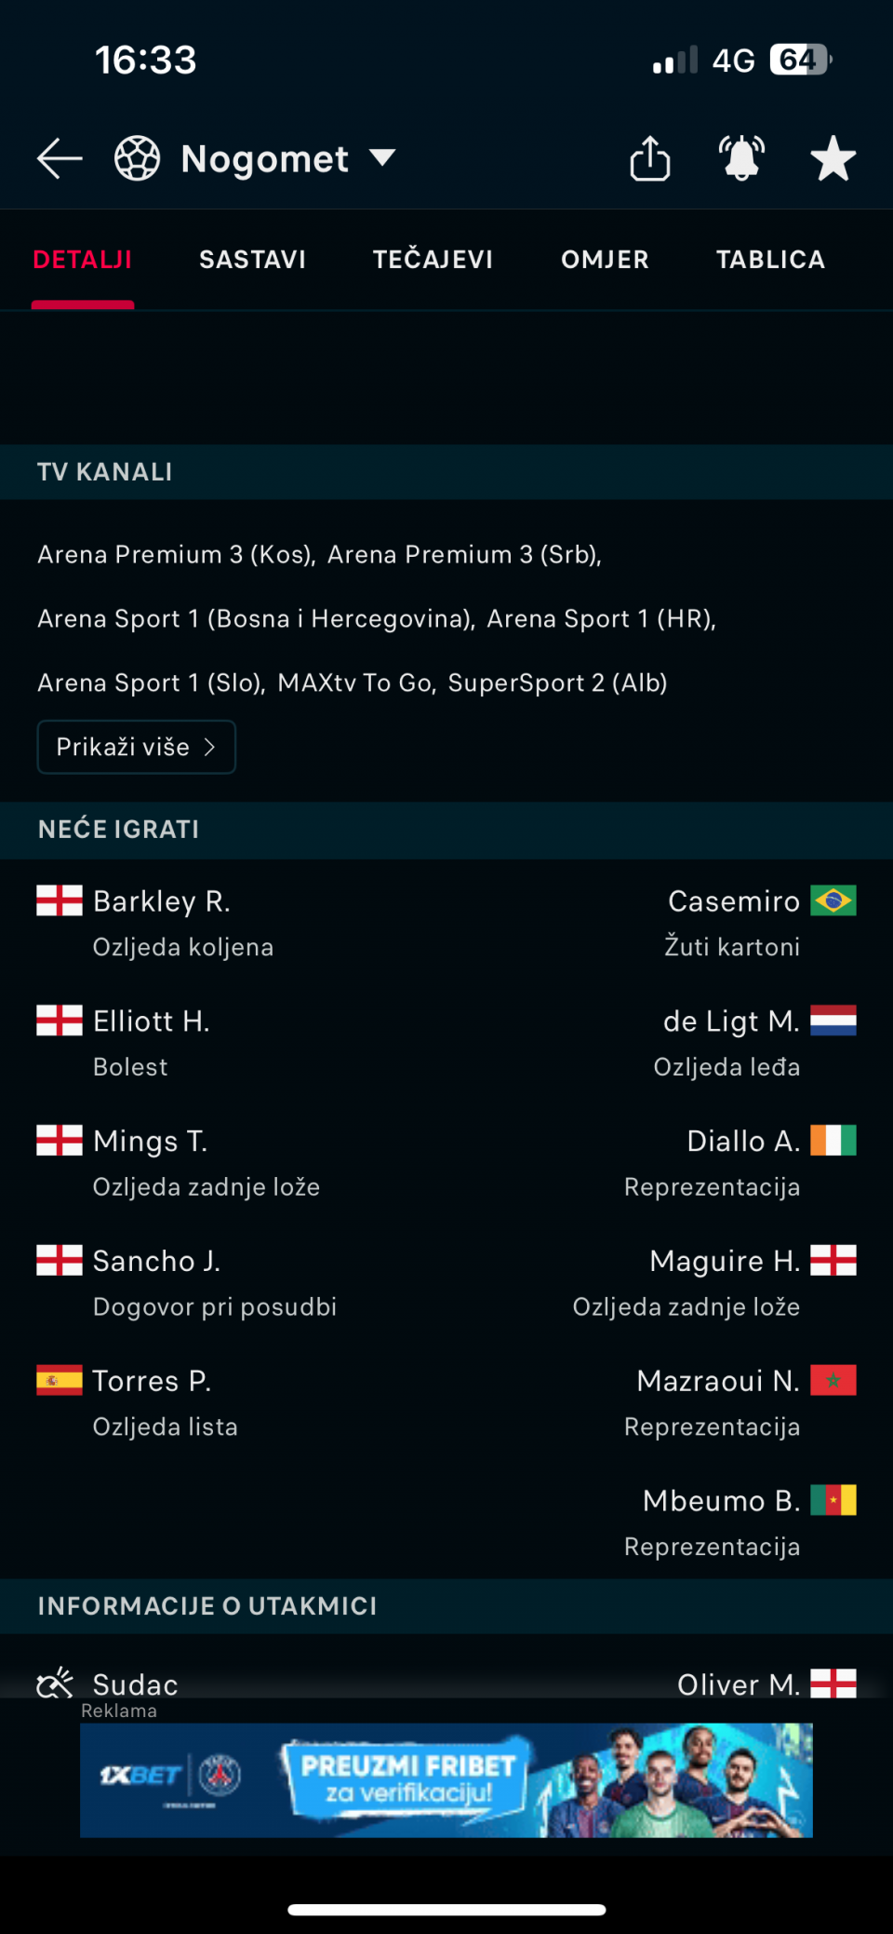
Task: Go to the TABLICA tab
Action: point(770,260)
